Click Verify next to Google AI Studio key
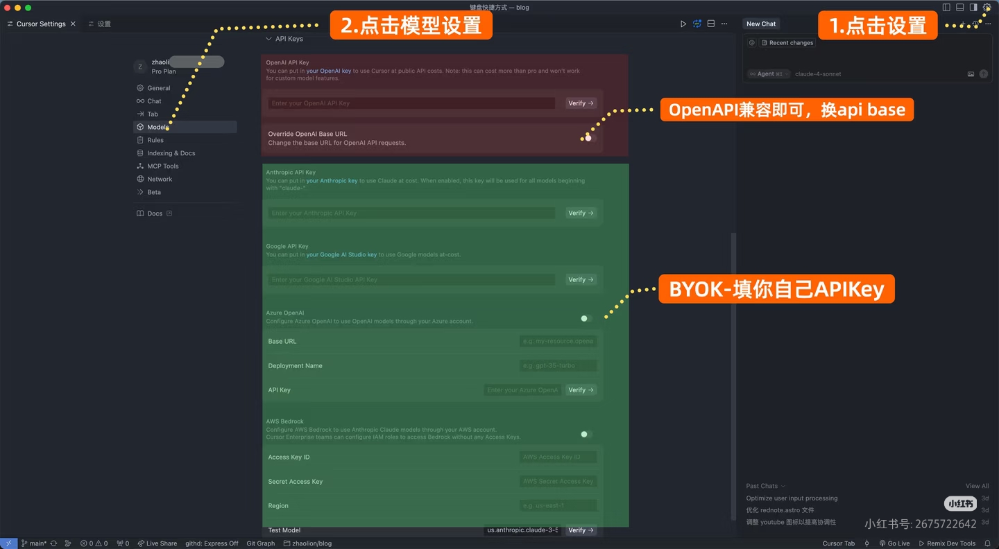This screenshot has height=549, width=999. 581,279
